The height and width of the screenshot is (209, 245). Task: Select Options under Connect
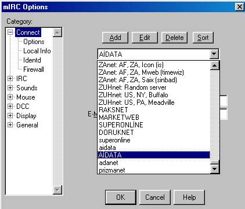(x=34, y=42)
